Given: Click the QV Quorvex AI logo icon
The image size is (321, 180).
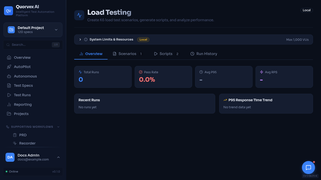Looking at the screenshot, I should [x=9, y=11].
